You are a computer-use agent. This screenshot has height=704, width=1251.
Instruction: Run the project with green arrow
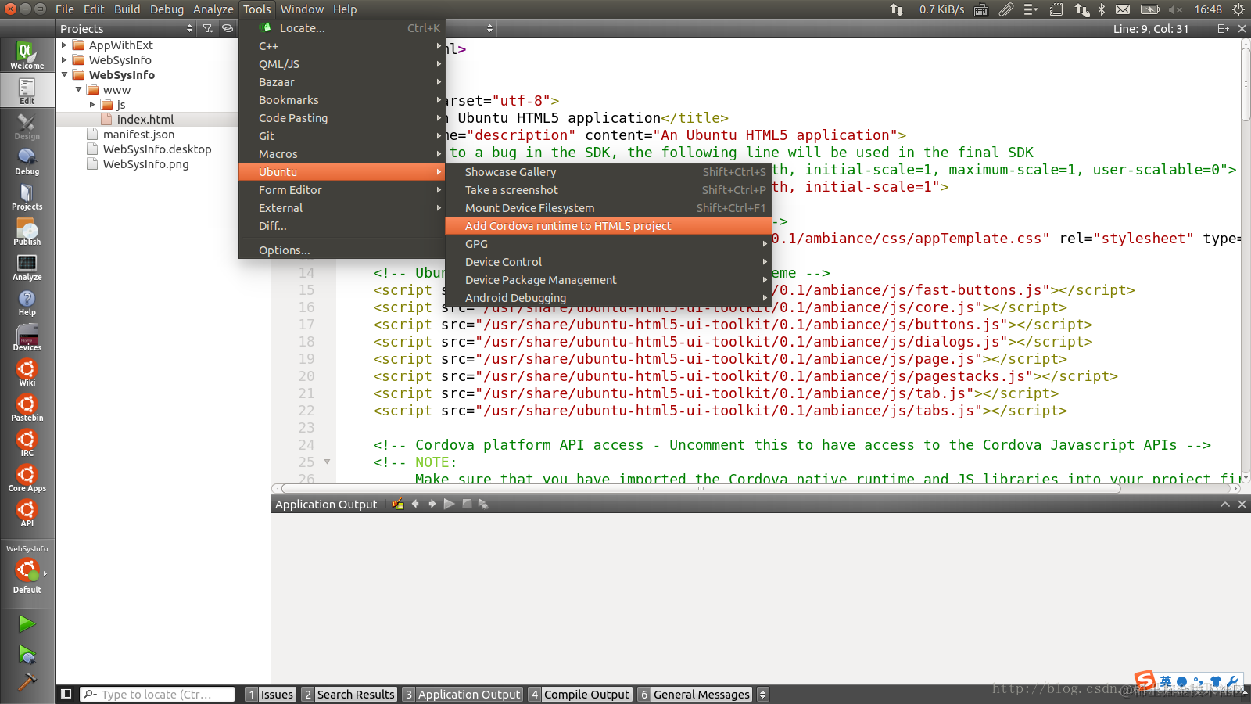(27, 623)
